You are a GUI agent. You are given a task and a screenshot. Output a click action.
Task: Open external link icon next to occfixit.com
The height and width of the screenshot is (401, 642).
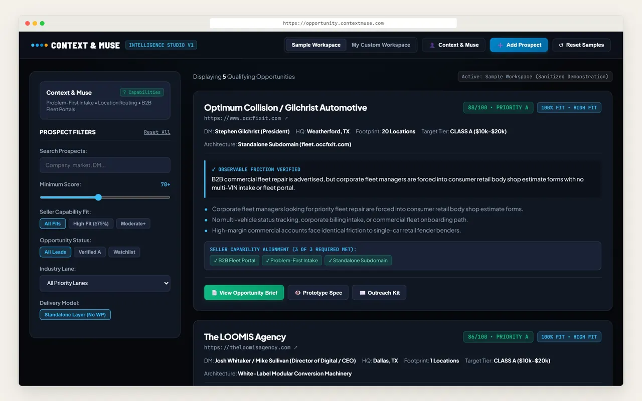coord(286,118)
